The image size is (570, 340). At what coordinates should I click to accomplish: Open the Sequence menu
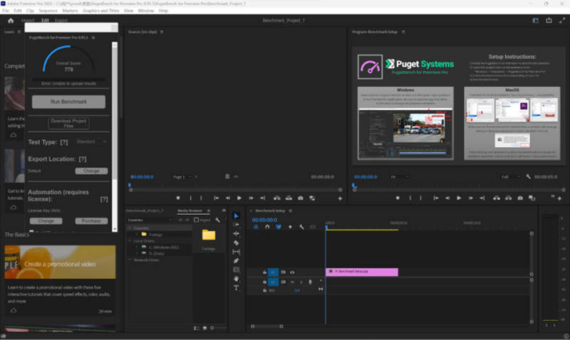[x=48, y=11]
